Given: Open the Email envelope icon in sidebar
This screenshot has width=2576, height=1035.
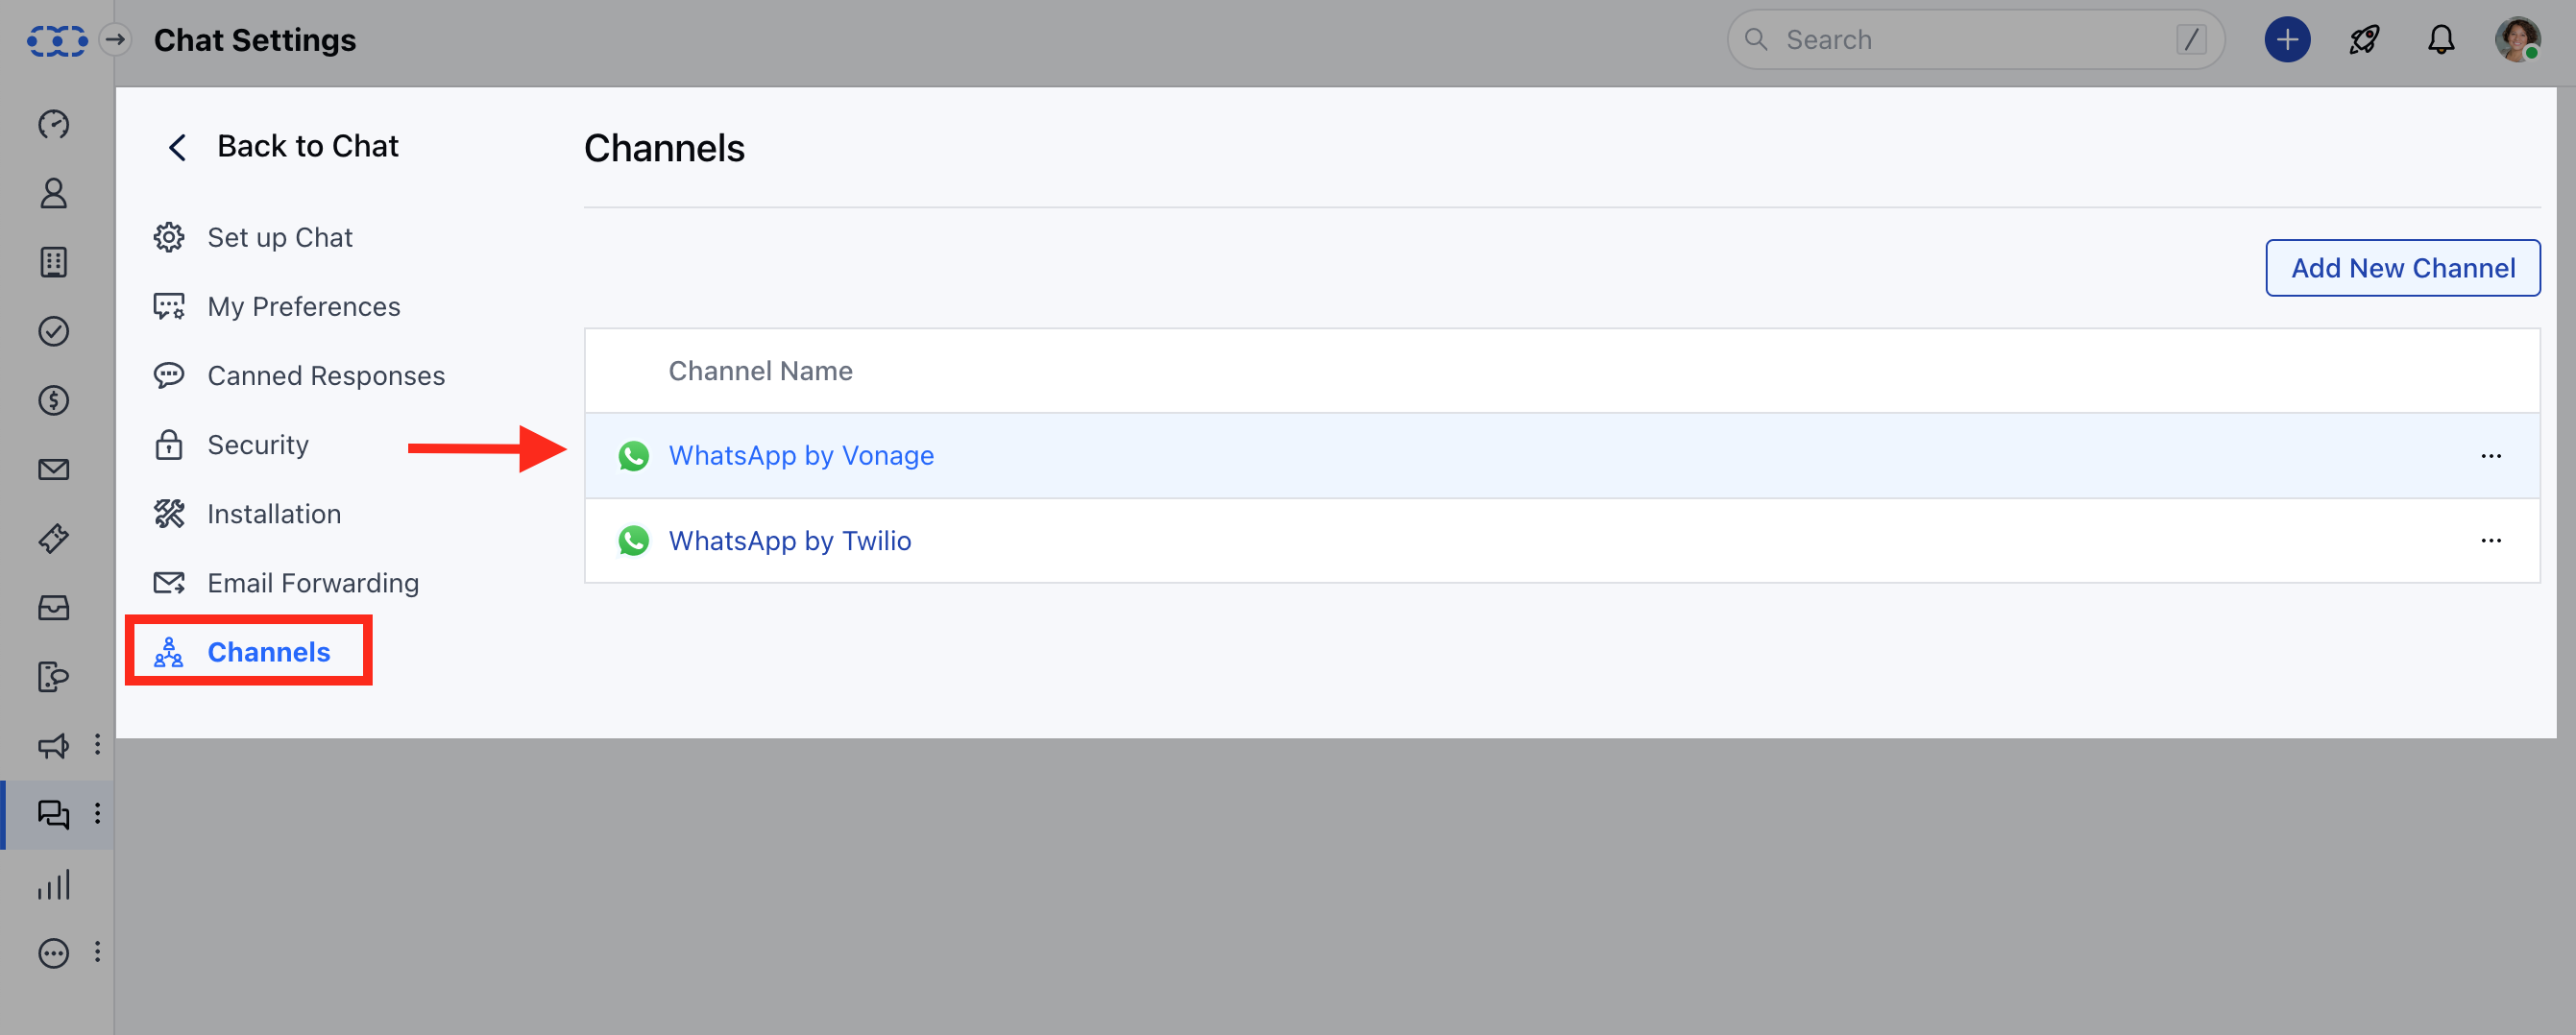Looking at the screenshot, I should (x=53, y=469).
